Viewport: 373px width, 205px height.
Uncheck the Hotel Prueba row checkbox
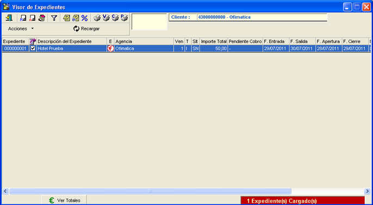[33, 48]
